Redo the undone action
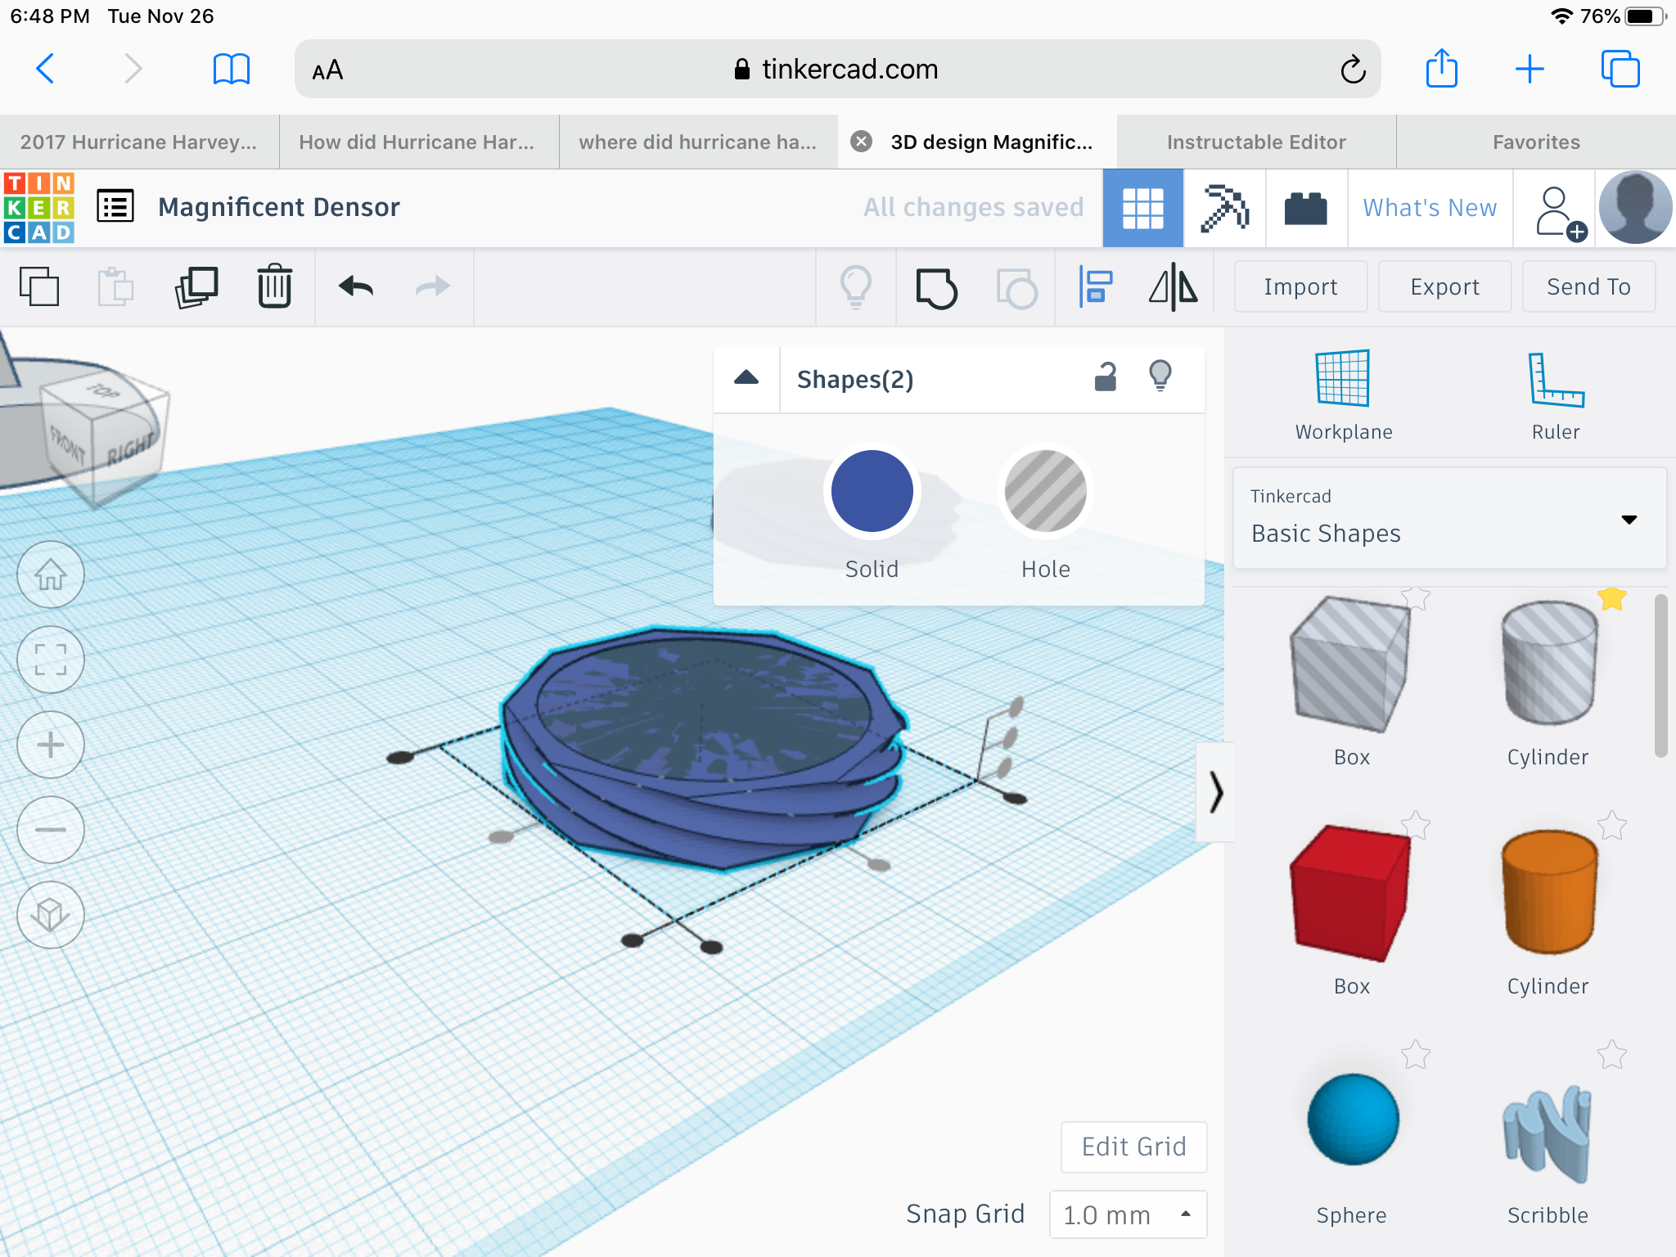The image size is (1676, 1257). click(433, 286)
